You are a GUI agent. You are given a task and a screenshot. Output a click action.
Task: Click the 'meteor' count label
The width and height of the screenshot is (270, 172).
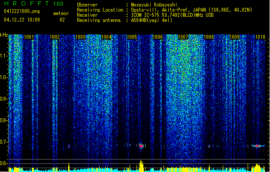pos(61,13)
